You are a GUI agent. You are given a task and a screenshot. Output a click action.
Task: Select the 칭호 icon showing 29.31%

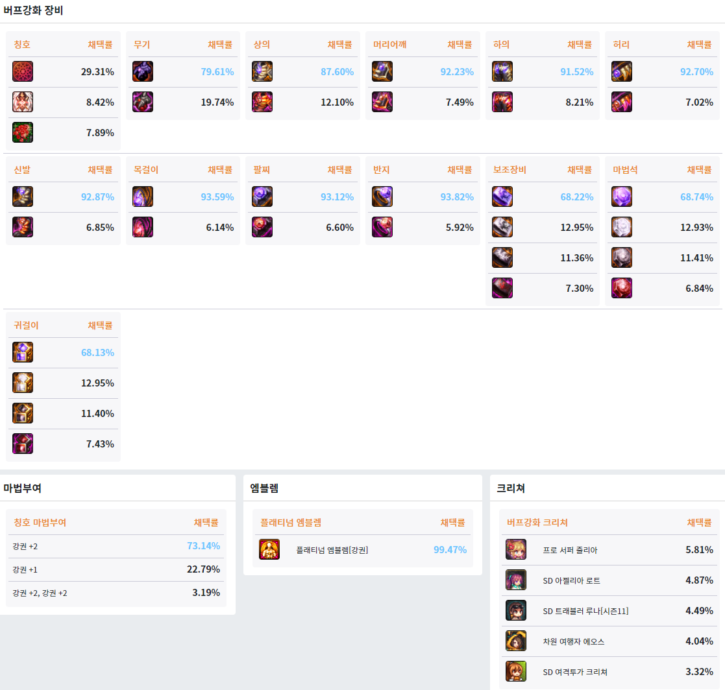pyautogui.click(x=23, y=71)
